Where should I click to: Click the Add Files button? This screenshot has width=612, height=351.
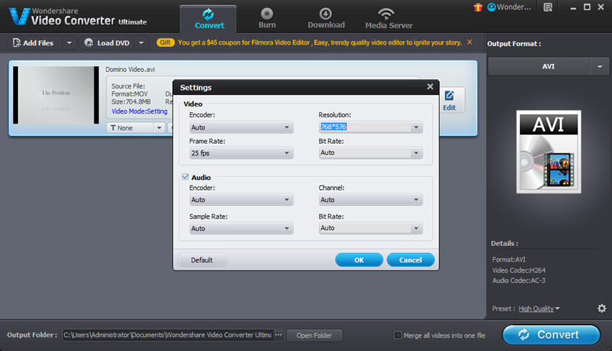(x=34, y=43)
